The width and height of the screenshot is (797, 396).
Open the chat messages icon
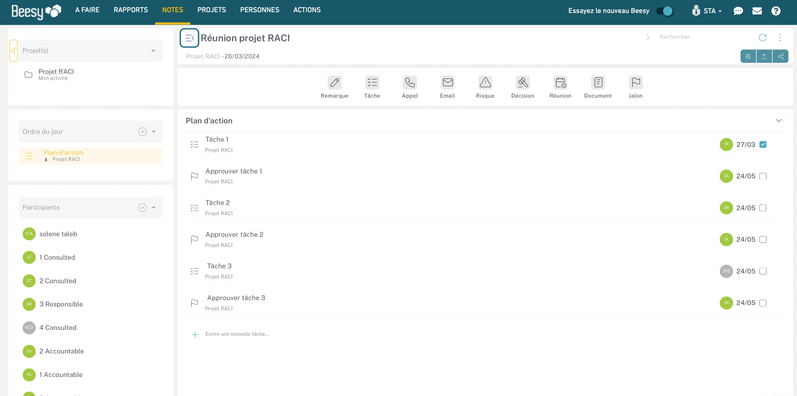[x=738, y=11]
